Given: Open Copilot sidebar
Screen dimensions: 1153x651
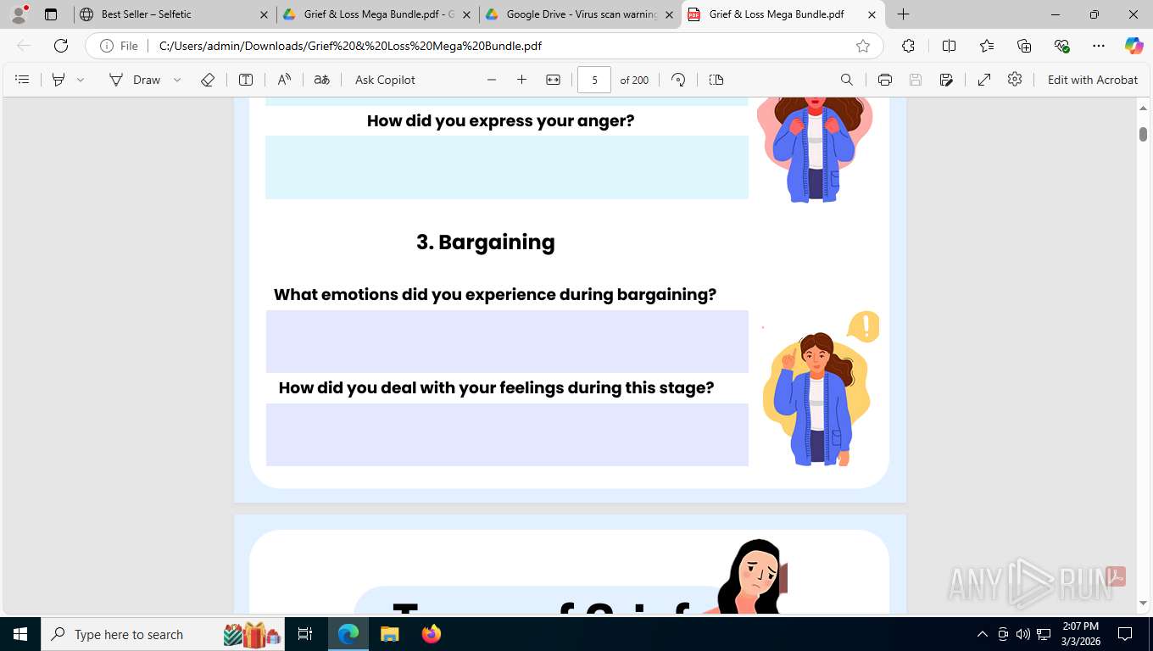Looking at the screenshot, I should (1134, 46).
